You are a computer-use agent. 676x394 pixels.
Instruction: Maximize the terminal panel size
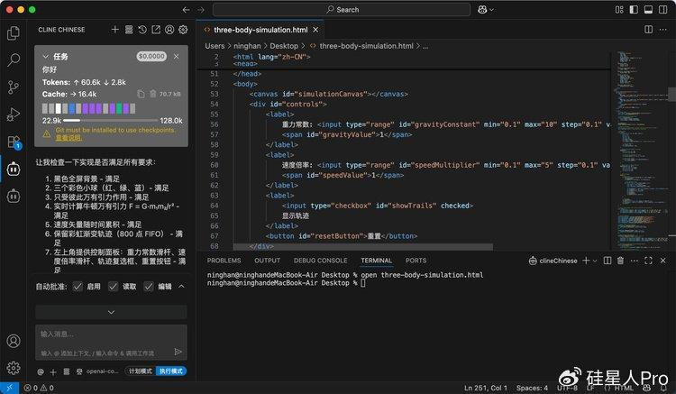[x=648, y=261]
